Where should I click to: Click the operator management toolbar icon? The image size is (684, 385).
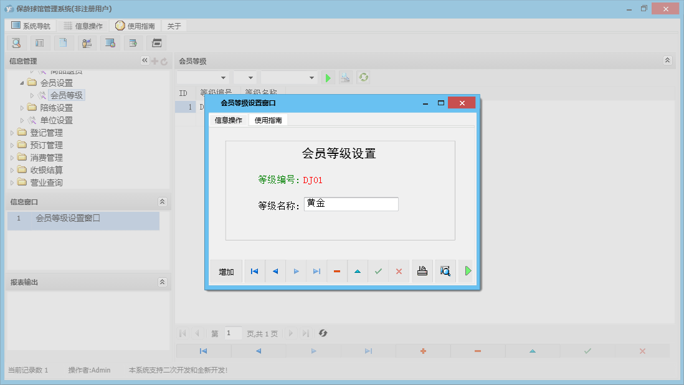click(x=87, y=42)
